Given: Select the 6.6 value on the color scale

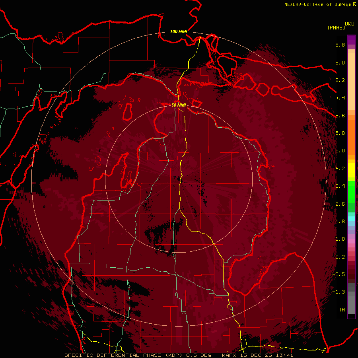Looking at the screenshot, I should [x=340, y=115].
